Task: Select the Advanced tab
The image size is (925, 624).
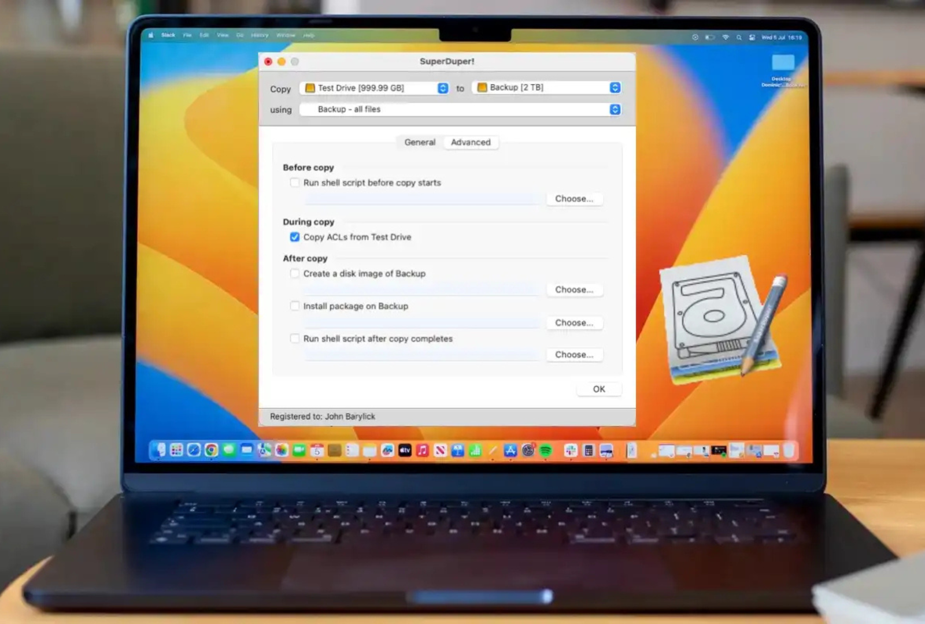Action: pyautogui.click(x=471, y=142)
